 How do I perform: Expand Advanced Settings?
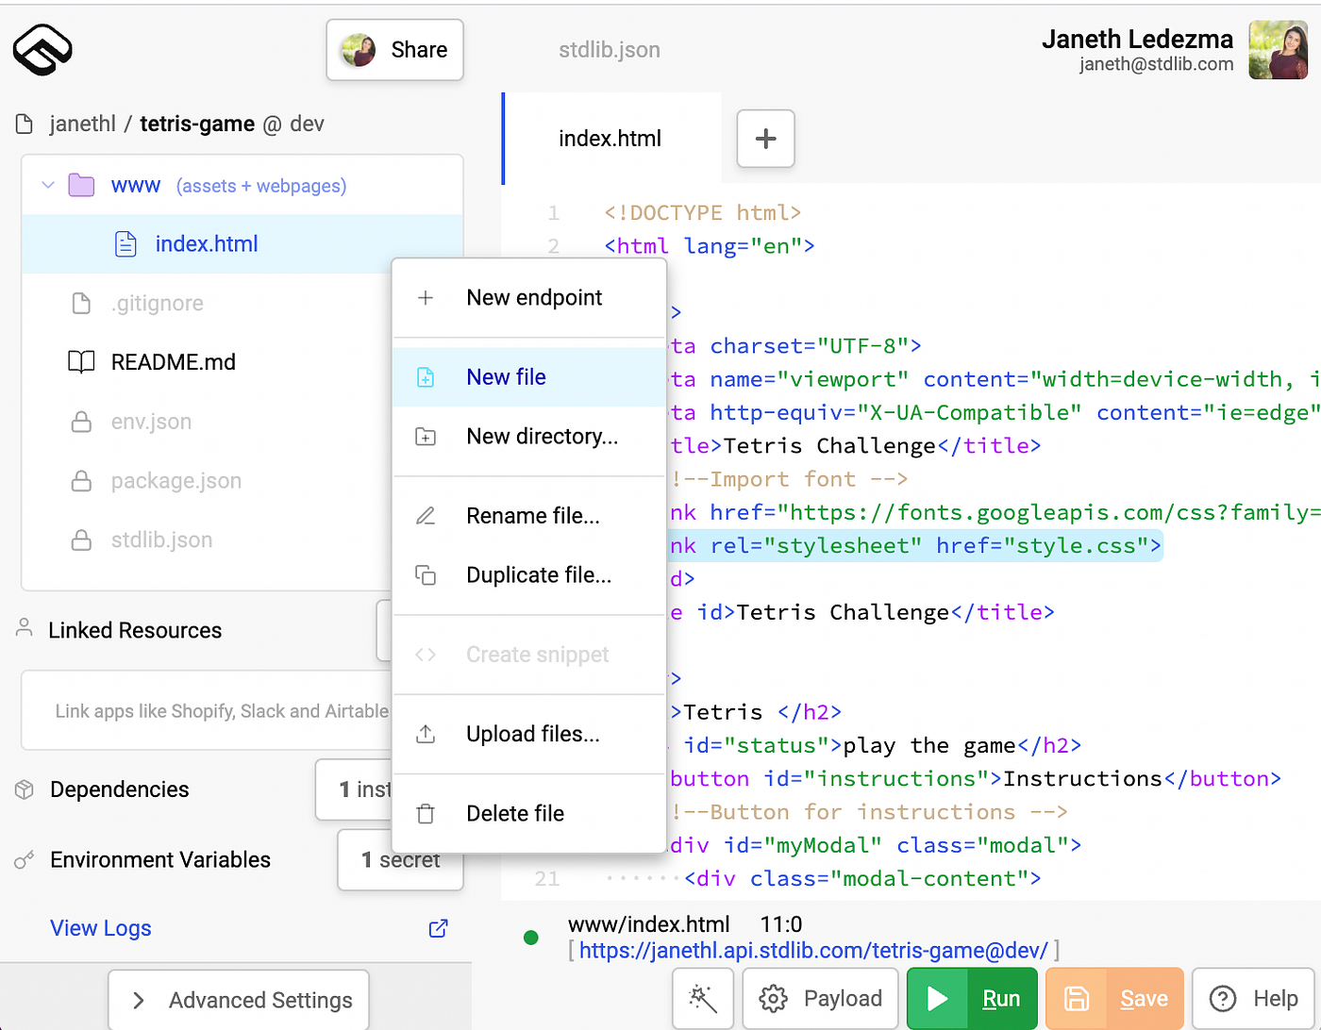[239, 1000]
